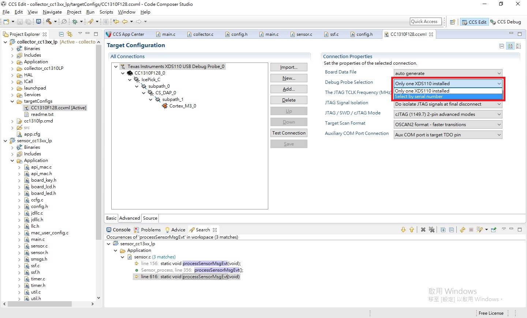This screenshot has height=318, width=527.
Task: Click the Free License status bar entry
Action: pos(491,313)
